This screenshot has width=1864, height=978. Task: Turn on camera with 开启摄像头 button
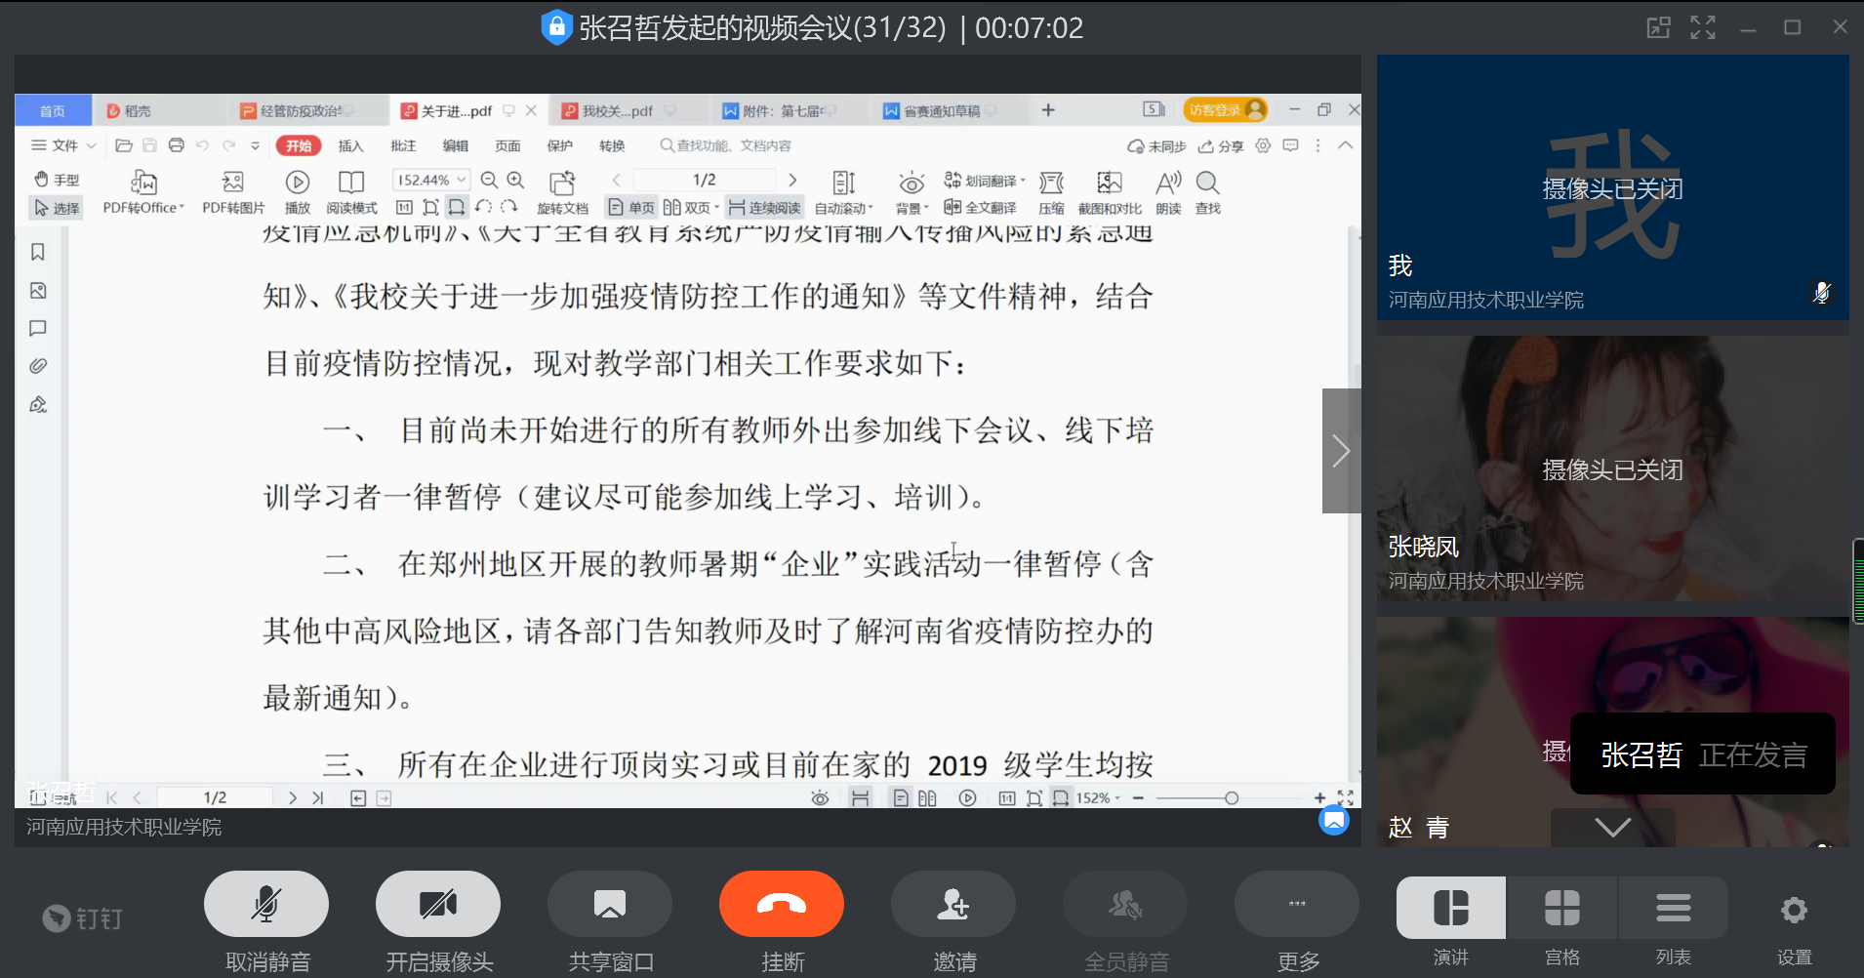click(438, 904)
